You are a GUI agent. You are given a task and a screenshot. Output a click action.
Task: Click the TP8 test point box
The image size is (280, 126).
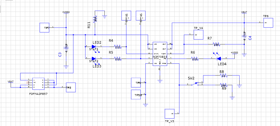(71, 87)
